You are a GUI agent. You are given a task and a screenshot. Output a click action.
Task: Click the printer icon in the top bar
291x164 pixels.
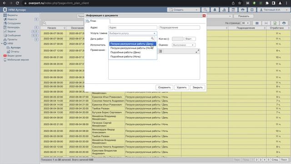point(242,10)
